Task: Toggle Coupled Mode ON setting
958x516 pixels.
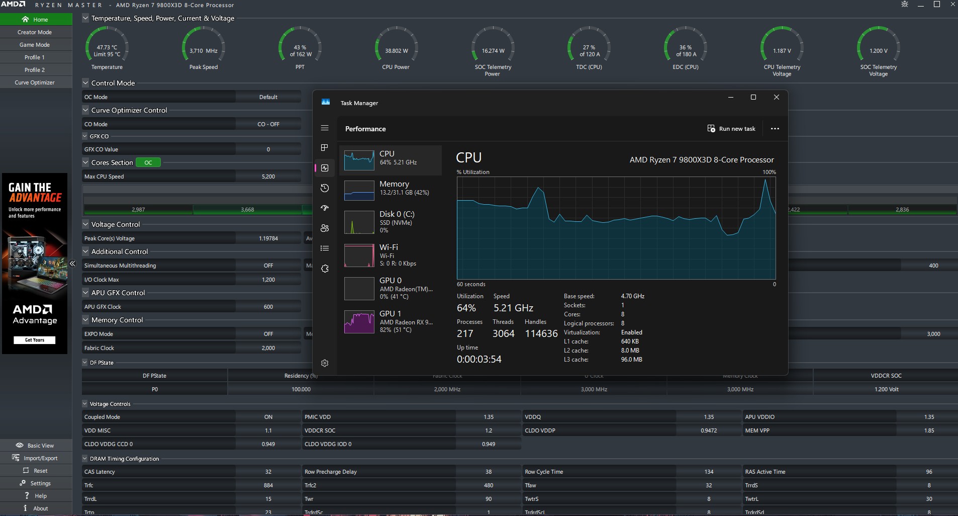Action: pyautogui.click(x=268, y=417)
